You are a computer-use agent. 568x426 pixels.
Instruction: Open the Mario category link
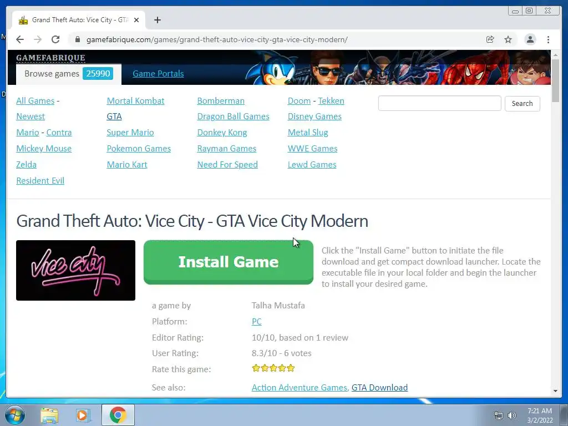tap(28, 132)
